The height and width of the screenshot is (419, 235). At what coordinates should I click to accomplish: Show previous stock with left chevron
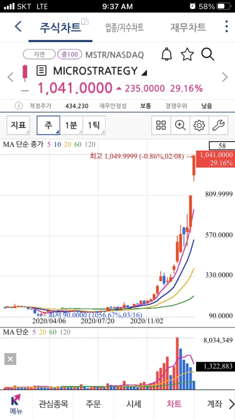click(x=10, y=77)
